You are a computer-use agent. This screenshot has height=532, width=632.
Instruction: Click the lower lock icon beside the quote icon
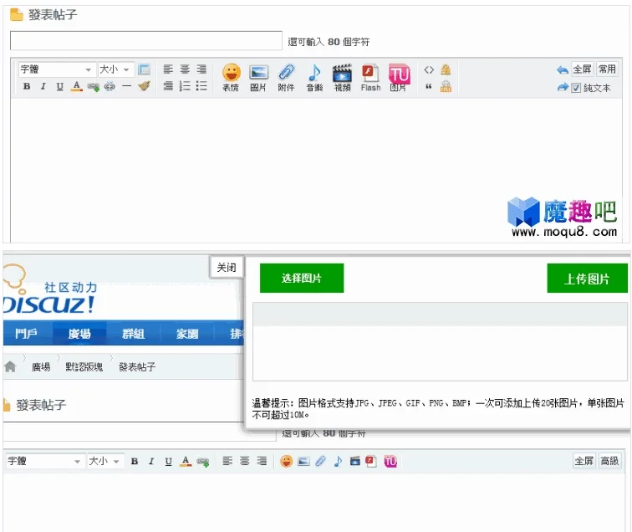point(446,86)
